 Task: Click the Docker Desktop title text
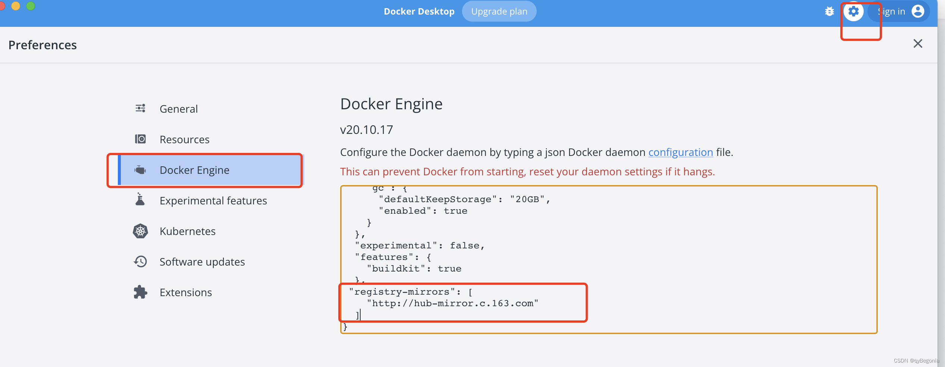coord(419,12)
